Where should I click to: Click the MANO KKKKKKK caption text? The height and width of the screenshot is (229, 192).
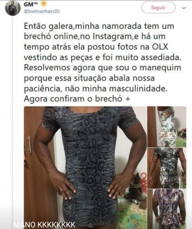[44, 225]
